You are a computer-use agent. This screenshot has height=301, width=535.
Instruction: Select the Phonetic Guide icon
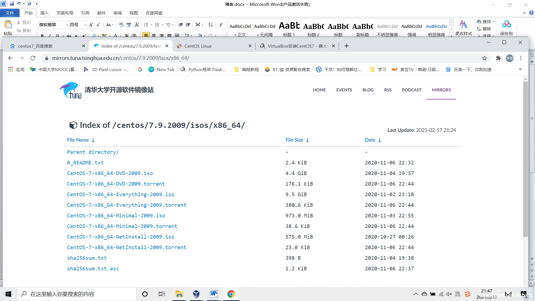[x=129, y=25]
